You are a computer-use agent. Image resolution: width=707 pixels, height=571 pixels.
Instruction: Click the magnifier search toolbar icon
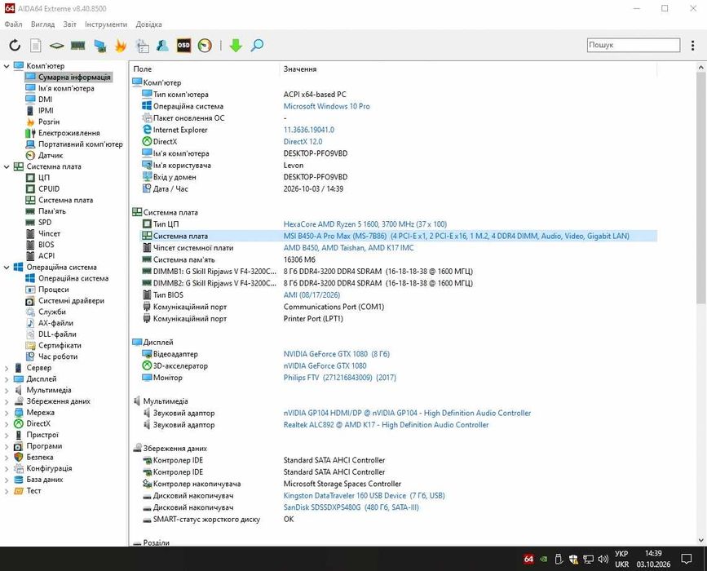(257, 45)
